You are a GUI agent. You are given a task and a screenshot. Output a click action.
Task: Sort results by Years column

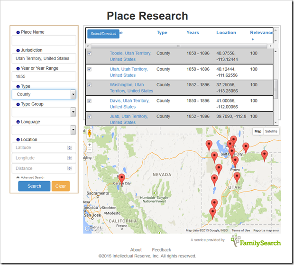coord(193,33)
